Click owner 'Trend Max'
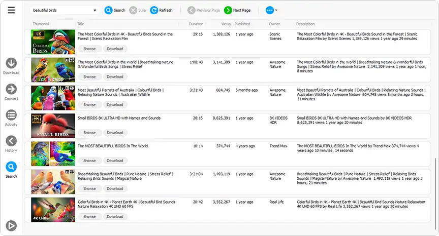 (x=278, y=146)
